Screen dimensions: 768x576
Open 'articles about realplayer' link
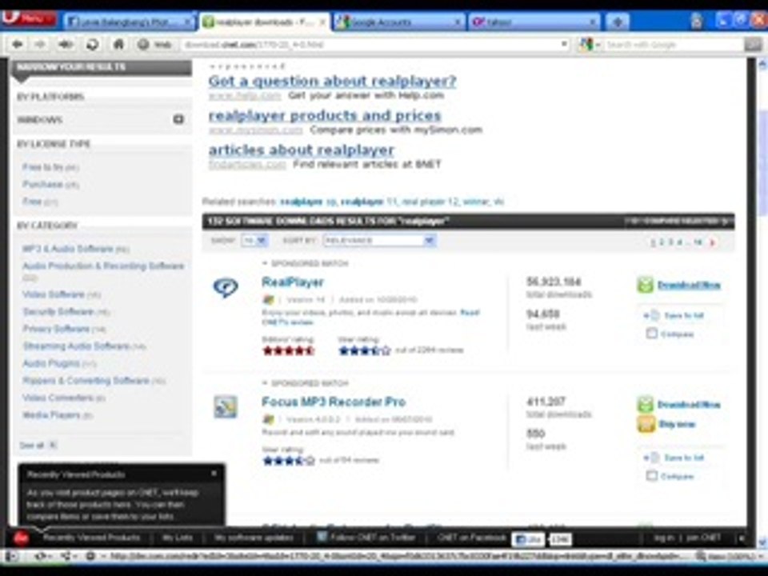302,150
